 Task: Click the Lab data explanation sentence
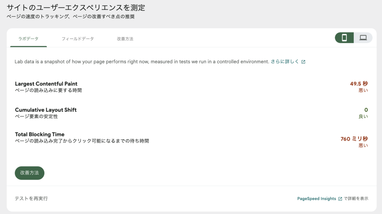coord(142,62)
